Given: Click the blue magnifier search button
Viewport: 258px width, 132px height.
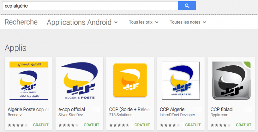Looking at the screenshot, I should pyautogui.click(x=187, y=6).
